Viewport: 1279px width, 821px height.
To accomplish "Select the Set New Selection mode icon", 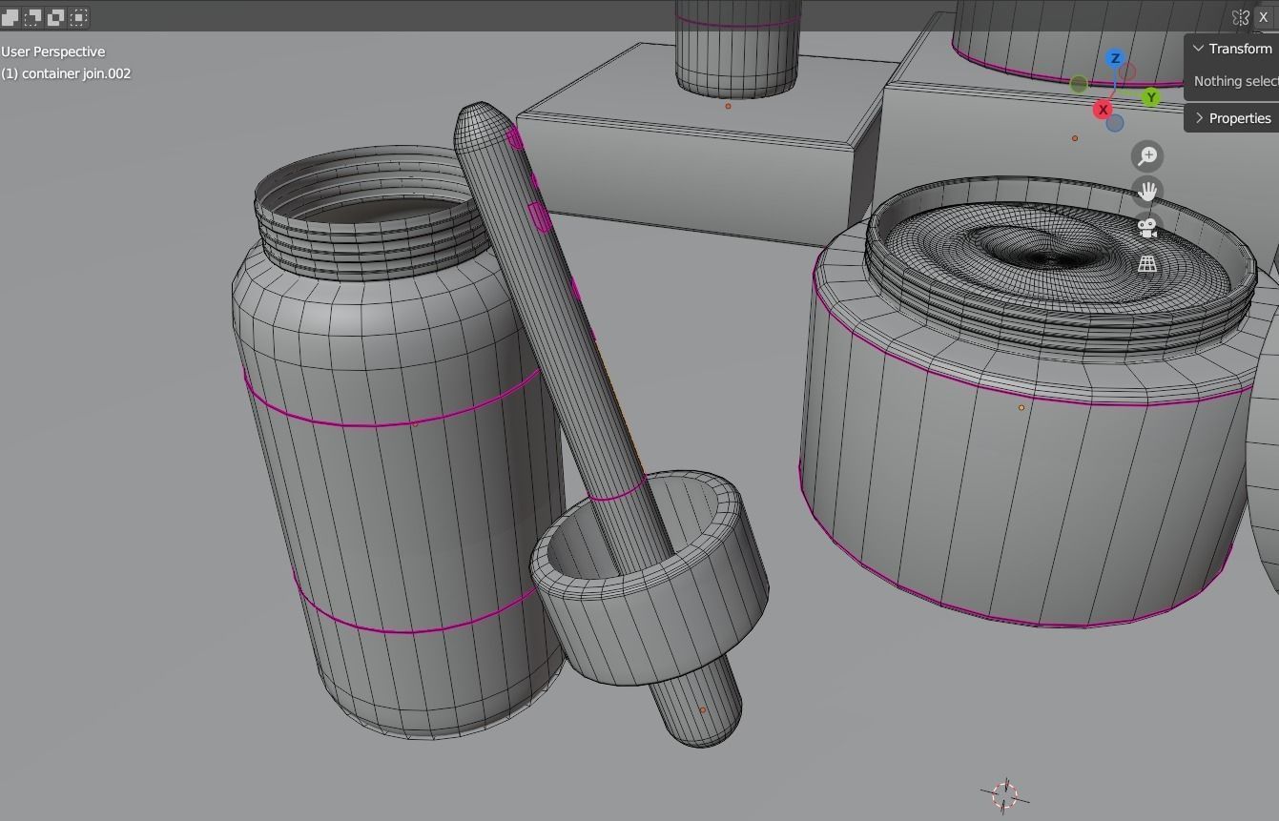I will click(x=10, y=17).
